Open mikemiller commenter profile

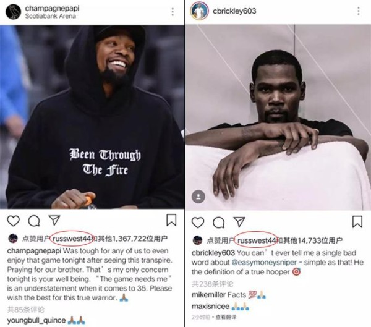click(x=208, y=295)
